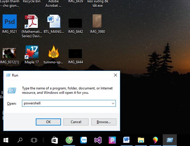This screenshot has width=190, height=146.
Task: Open Coc Coc browser from taskbar
Action: (x=69, y=140)
